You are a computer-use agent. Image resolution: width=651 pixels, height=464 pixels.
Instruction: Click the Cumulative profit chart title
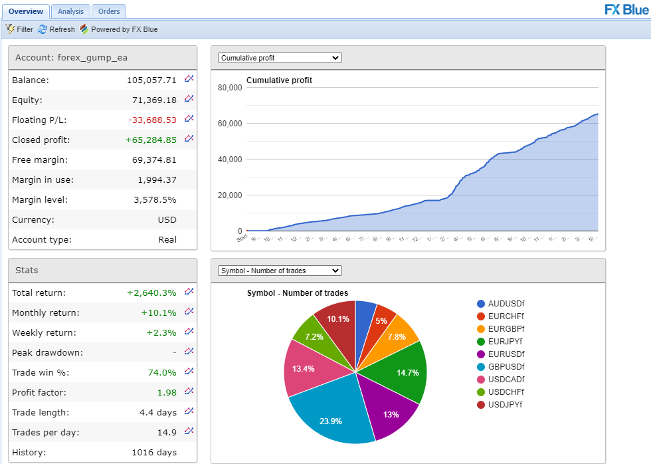point(279,80)
